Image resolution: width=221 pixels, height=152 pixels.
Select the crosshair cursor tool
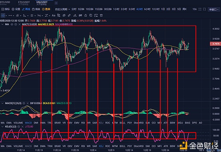pyautogui.click(x=3, y=16)
